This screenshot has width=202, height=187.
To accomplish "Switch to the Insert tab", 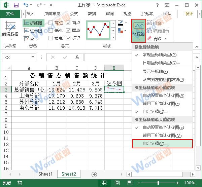I will tap(30, 14).
